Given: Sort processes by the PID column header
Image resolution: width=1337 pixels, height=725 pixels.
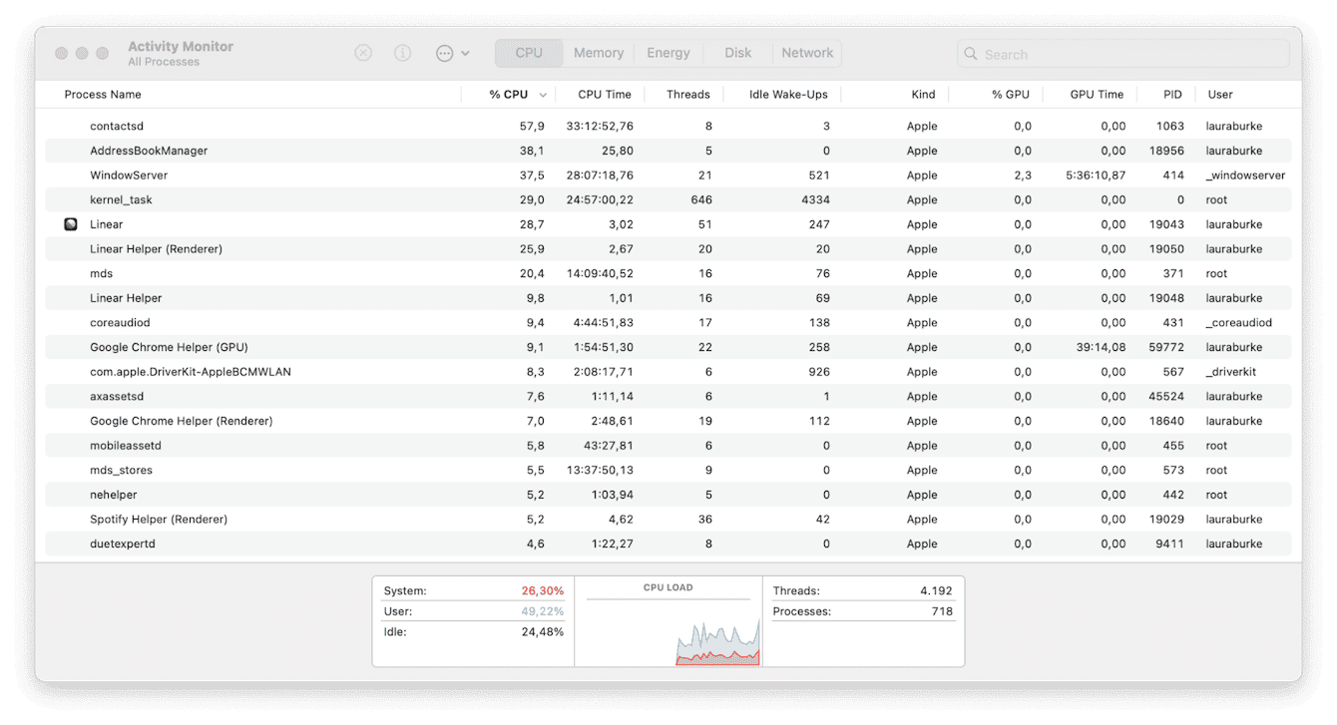Looking at the screenshot, I should [1169, 94].
